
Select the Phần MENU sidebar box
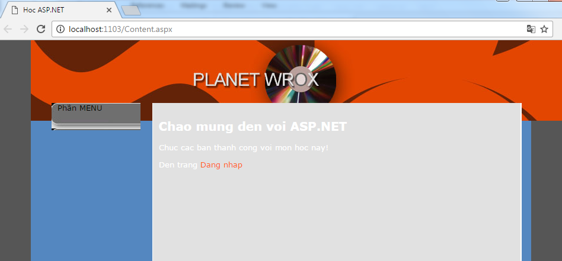pyautogui.click(x=96, y=117)
